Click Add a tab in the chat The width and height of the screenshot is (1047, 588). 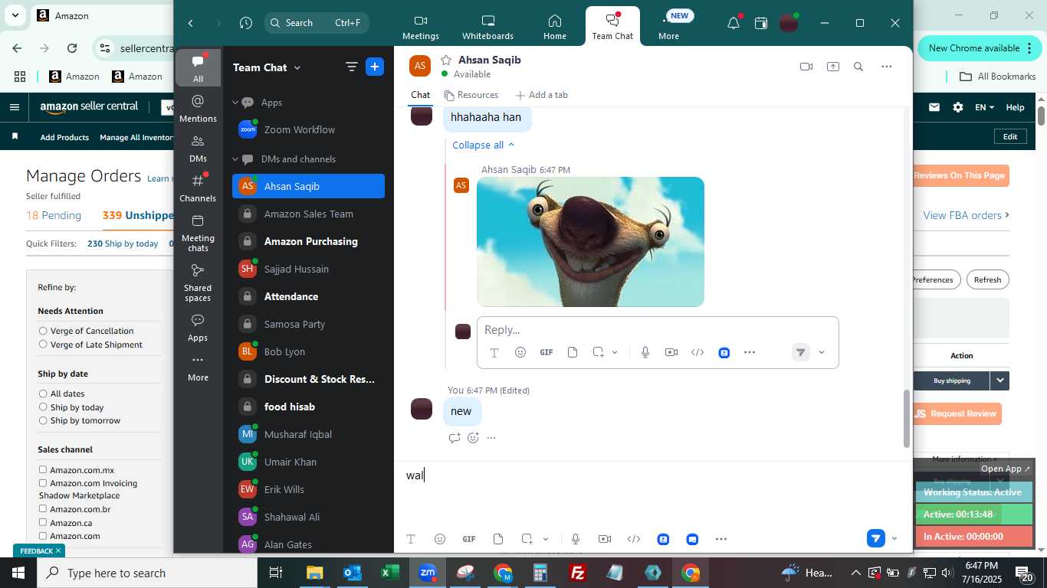coord(542,95)
